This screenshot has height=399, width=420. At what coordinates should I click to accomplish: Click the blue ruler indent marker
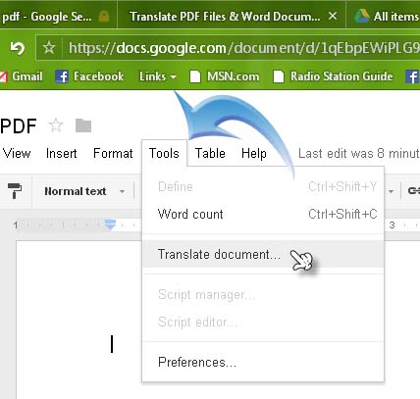pyautogui.click(x=111, y=224)
